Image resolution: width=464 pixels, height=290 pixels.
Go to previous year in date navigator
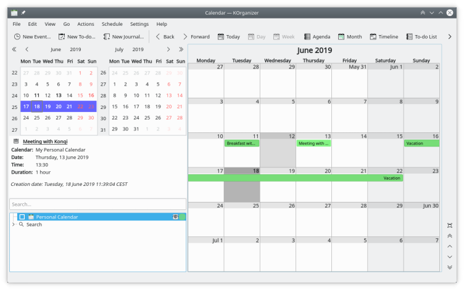[x=14, y=49]
